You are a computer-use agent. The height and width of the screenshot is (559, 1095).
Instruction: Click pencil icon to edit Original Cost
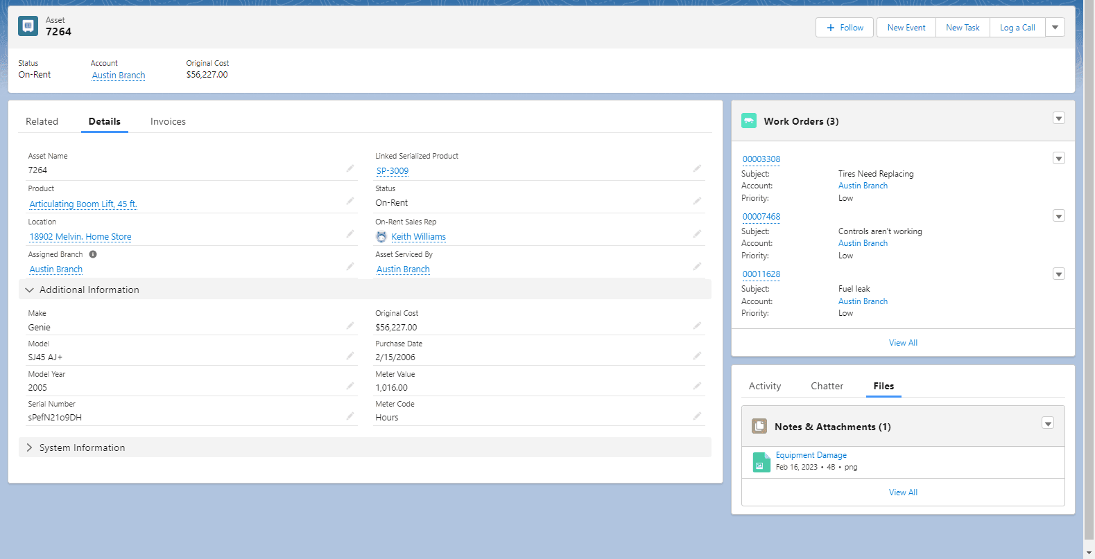[697, 326]
